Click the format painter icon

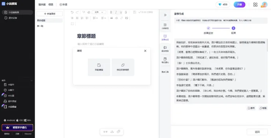[83, 12]
